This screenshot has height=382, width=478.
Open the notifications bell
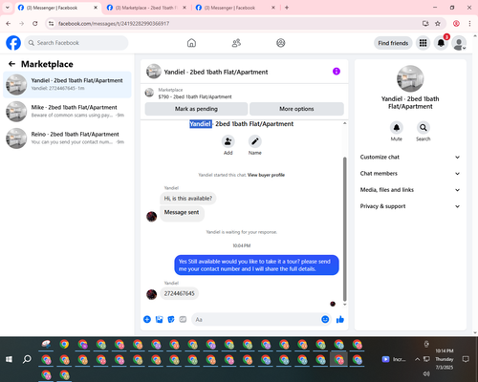point(441,43)
